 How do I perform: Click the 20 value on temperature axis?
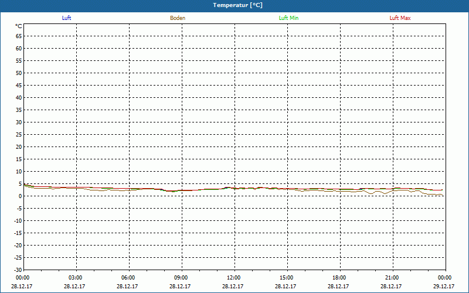tap(19, 147)
